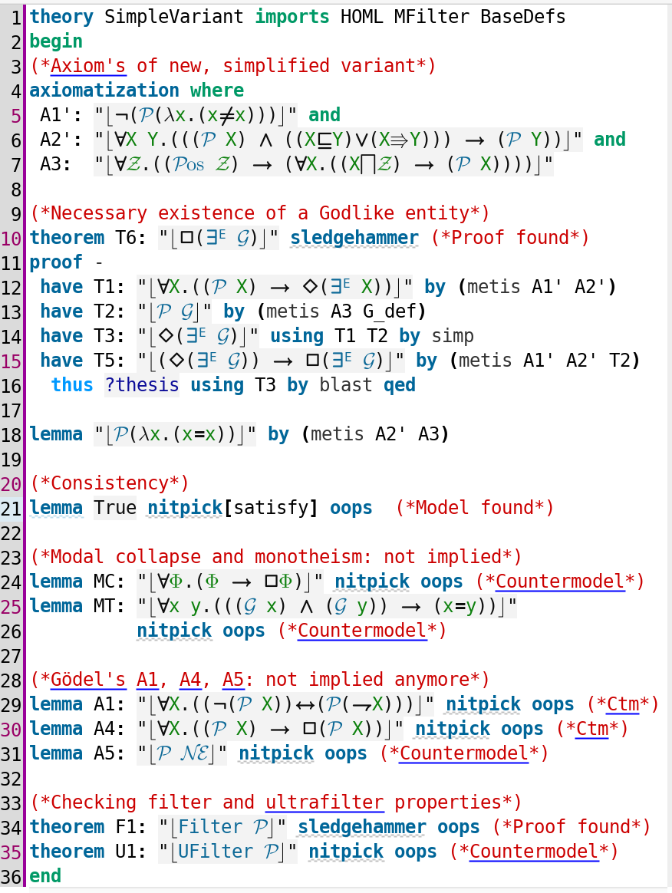Click "oops" on the lemma A5 line
The image size is (672, 893).
346,753
